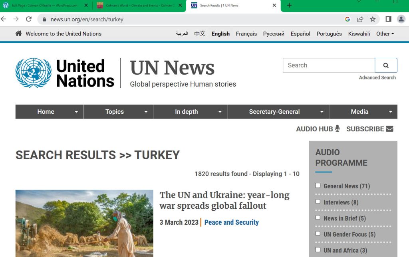Click the Chrome profile avatar icon
Screen dimensions: 409x257
pos(401,19)
